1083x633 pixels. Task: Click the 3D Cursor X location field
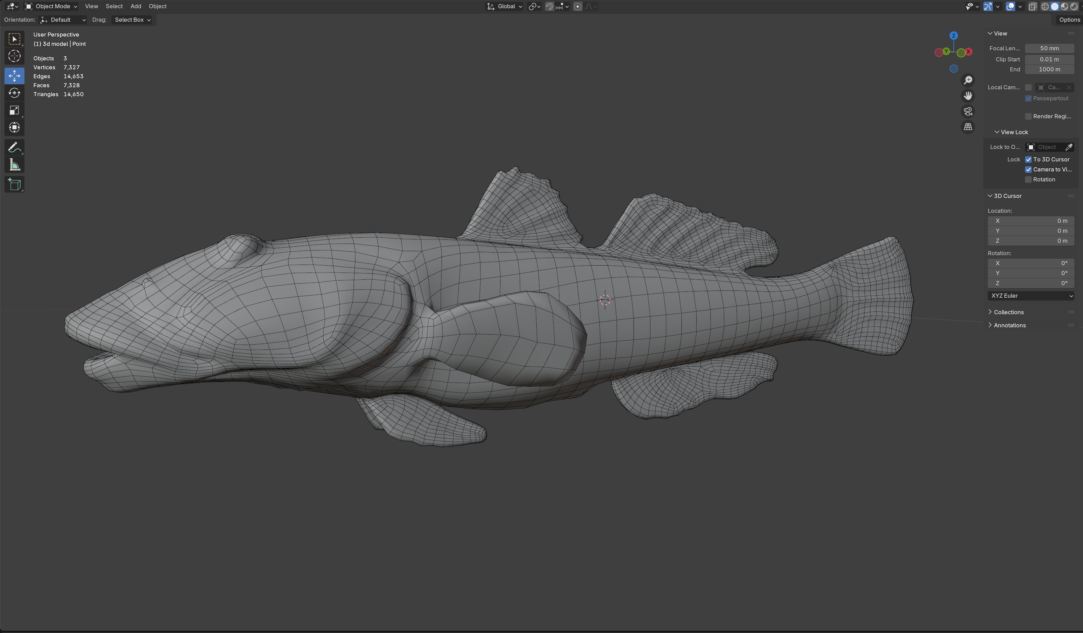(x=1030, y=221)
